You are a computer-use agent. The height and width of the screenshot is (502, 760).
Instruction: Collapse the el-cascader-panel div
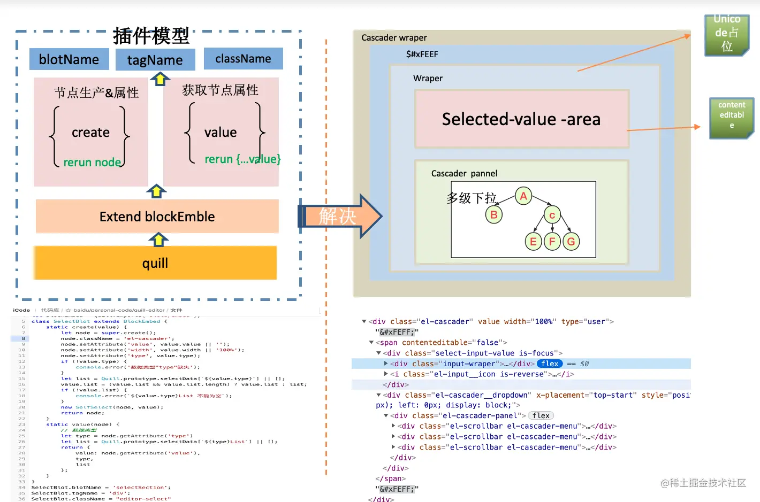(386, 415)
